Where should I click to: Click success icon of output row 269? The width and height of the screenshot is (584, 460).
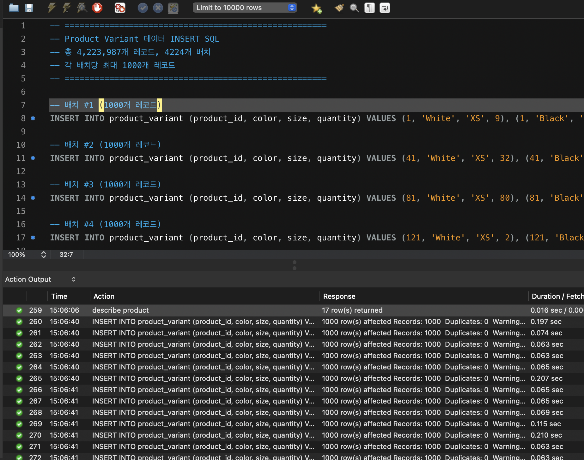coord(19,424)
